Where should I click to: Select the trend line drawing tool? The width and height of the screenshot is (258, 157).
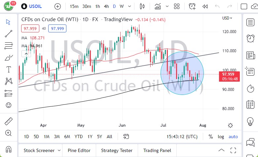click(x=9, y=33)
